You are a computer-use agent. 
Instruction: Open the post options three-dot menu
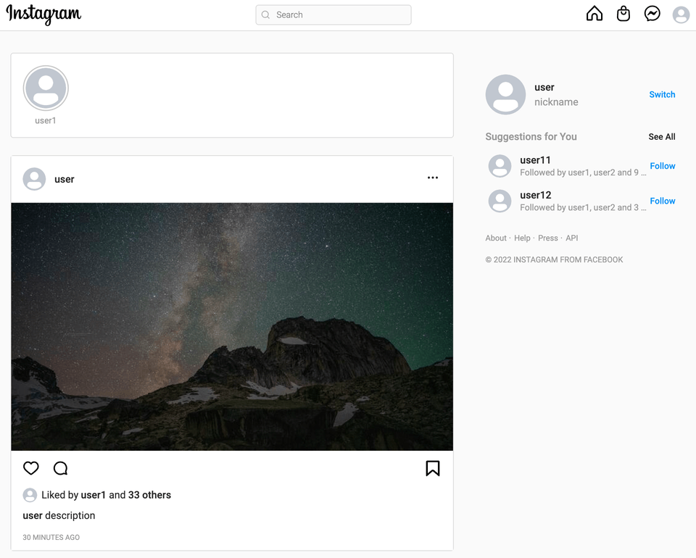(433, 178)
